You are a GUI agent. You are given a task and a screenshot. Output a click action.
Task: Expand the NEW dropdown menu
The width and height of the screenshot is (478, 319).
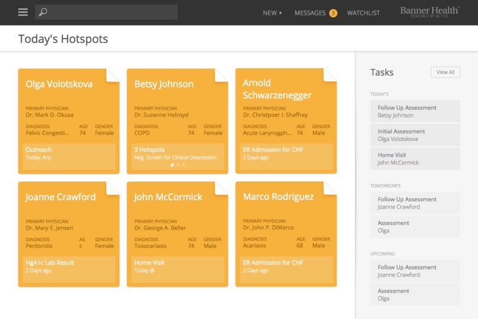click(x=272, y=13)
